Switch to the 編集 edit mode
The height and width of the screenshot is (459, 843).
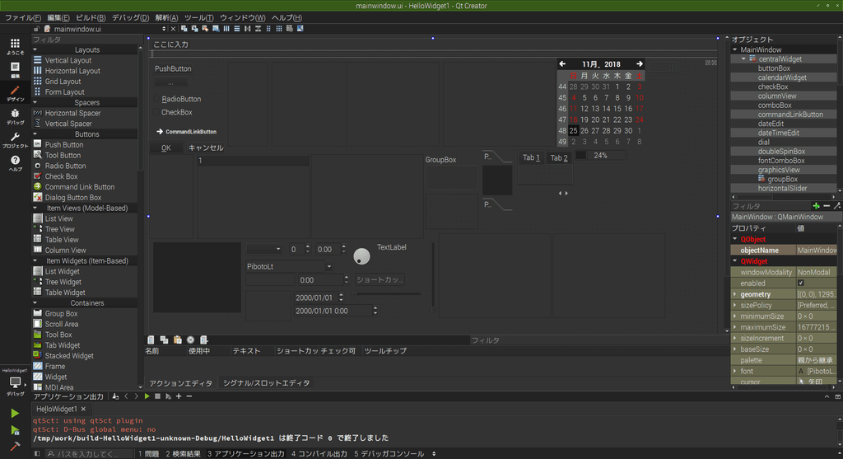(x=15, y=69)
